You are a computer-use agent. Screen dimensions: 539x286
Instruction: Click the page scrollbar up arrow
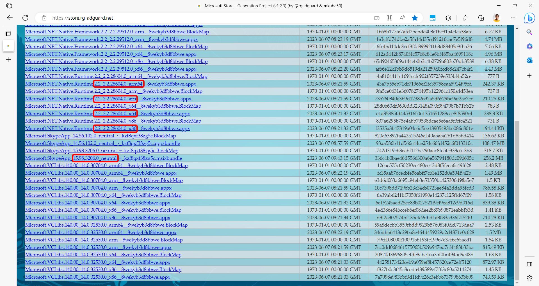517,28
